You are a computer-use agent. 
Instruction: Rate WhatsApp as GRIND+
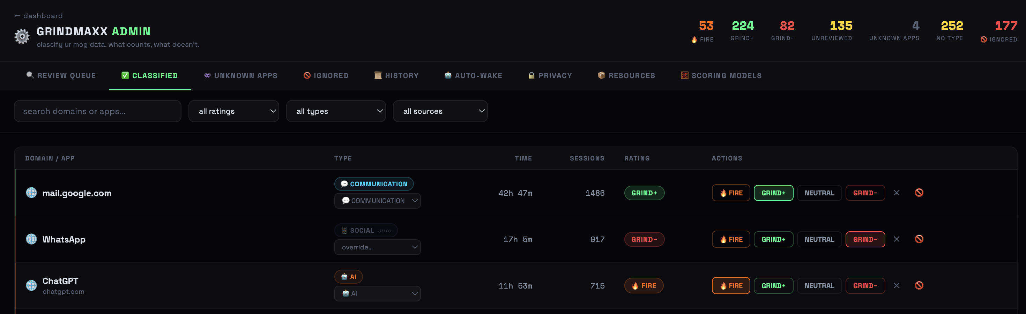pos(773,239)
